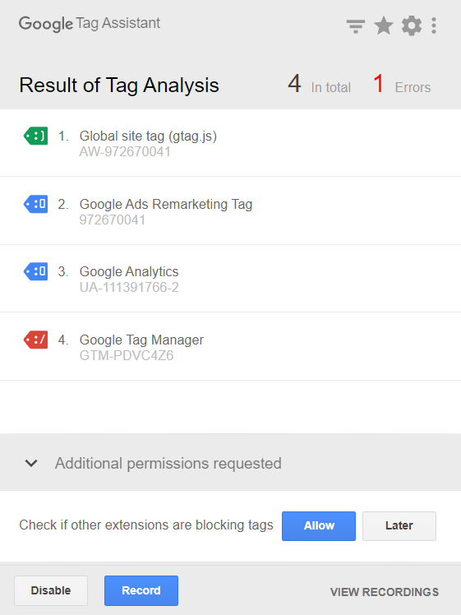Disable Tag Assistant with Disable button
This screenshot has width=461, height=615.
coord(51,590)
